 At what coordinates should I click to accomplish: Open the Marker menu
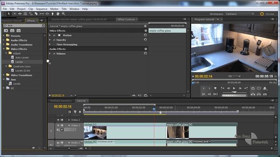[x=54, y=9]
